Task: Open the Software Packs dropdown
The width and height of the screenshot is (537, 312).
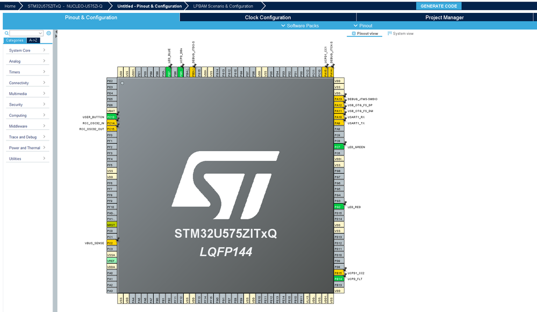Action: pyautogui.click(x=300, y=26)
